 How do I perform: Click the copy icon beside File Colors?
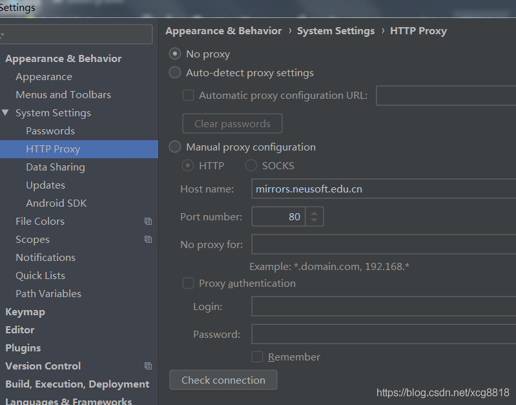click(149, 222)
